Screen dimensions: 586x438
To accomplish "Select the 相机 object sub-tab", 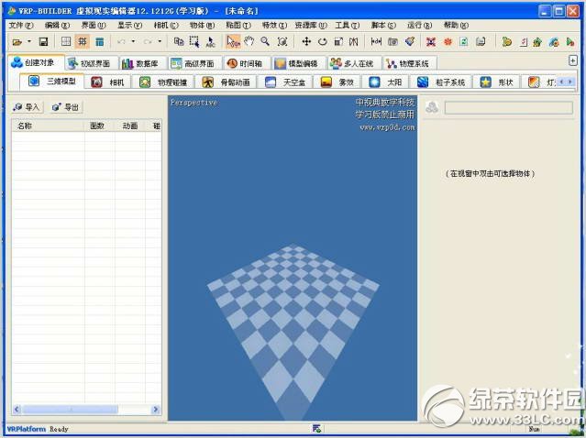I will (x=108, y=82).
